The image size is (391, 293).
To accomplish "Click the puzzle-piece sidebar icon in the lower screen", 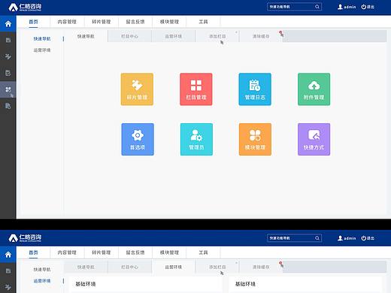I will pyautogui.click(x=8, y=287).
